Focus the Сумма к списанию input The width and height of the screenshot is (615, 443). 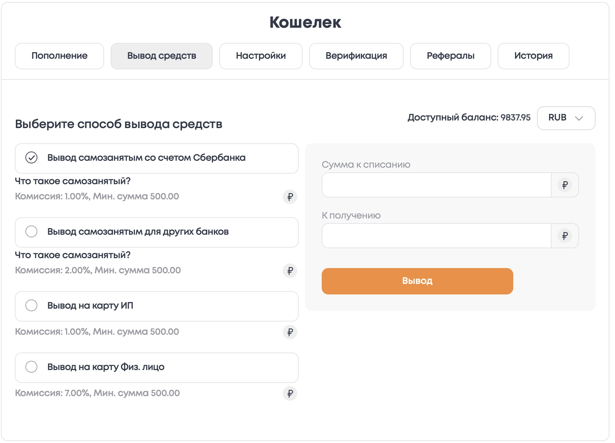(x=436, y=185)
